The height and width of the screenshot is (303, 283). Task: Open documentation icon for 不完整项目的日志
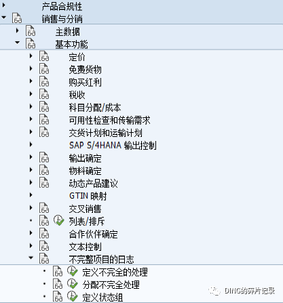click(44, 259)
